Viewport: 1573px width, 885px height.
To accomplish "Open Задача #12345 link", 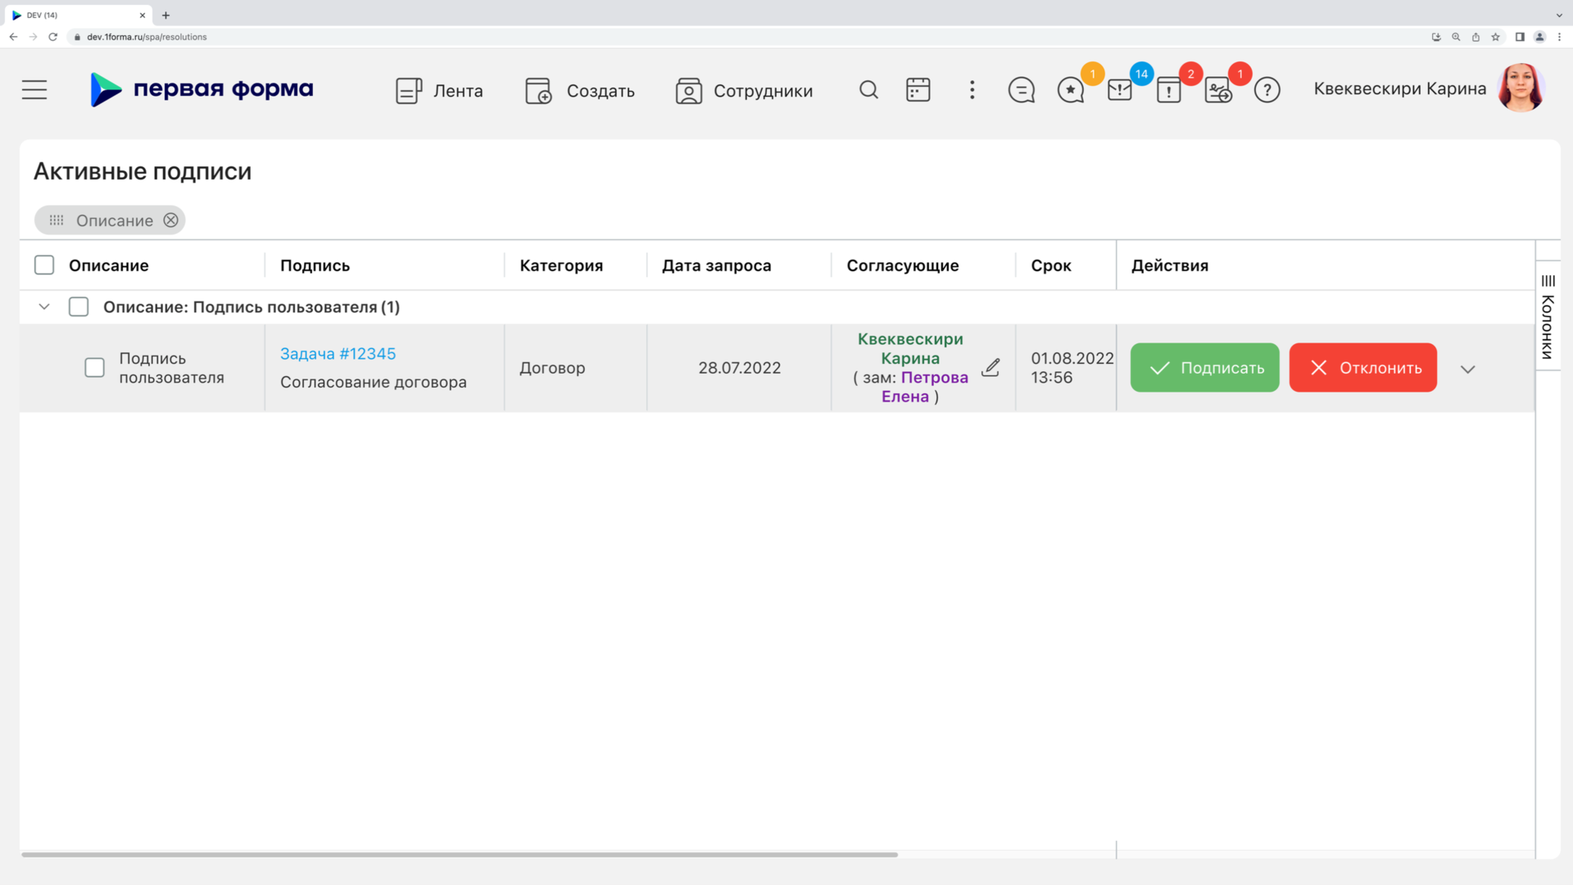I will pyautogui.click(x=338, y=353).
